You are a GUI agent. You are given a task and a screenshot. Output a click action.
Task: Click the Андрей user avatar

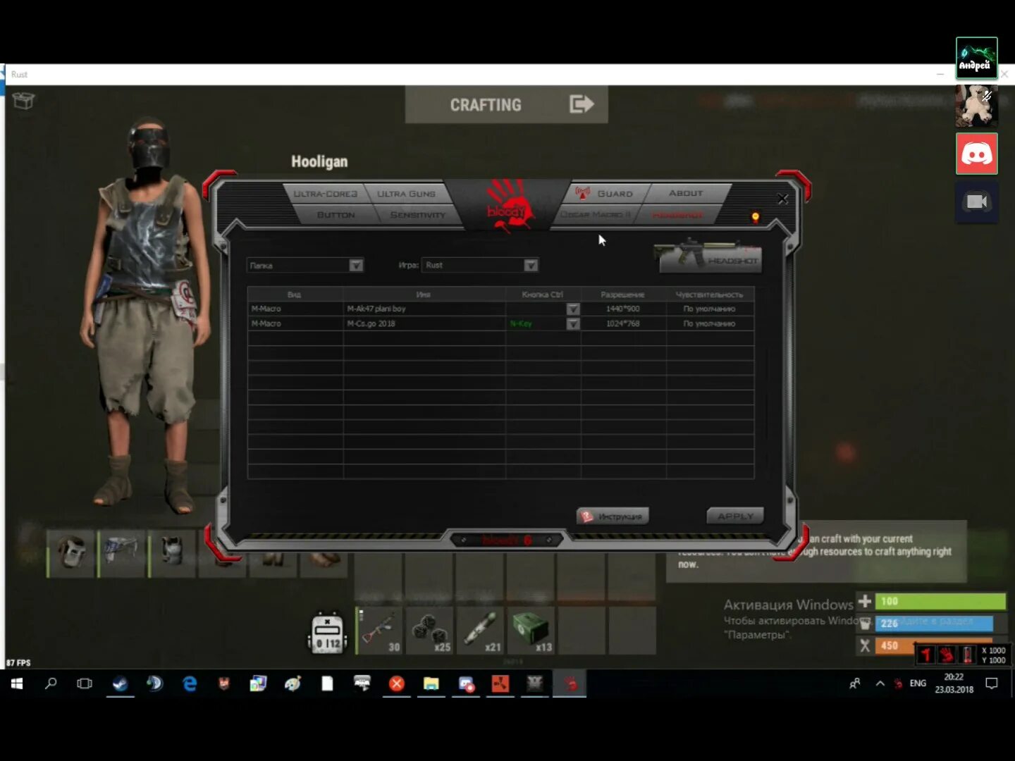(976, 58)
